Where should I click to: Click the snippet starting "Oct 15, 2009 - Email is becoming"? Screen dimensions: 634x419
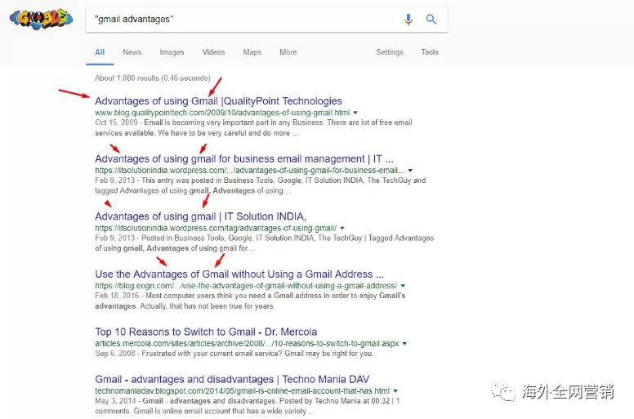(x=253, y=127)
